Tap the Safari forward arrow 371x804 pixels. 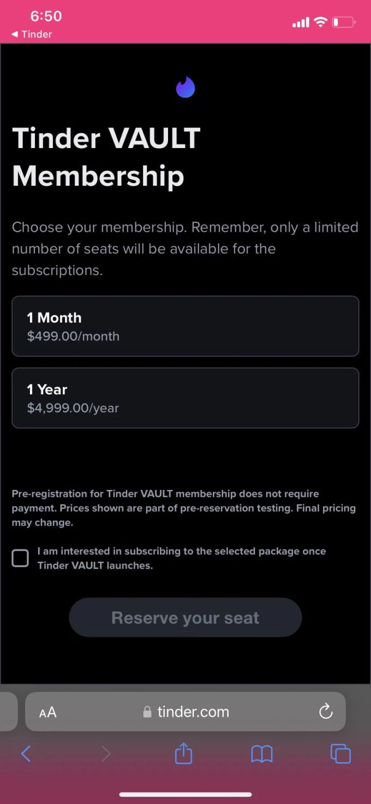click(106, 754)
